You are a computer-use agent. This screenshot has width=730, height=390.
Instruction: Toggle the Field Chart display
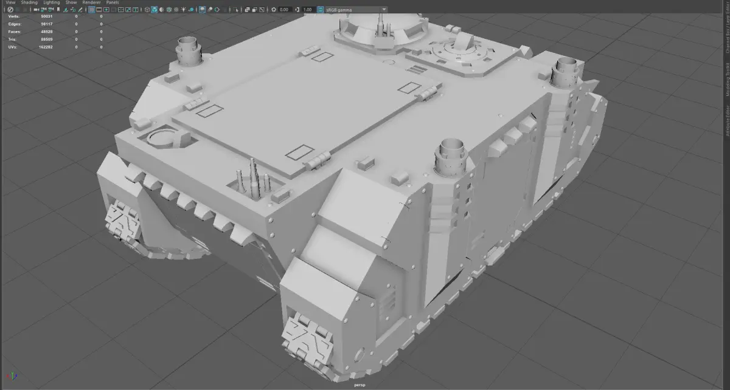pos(121,10)
